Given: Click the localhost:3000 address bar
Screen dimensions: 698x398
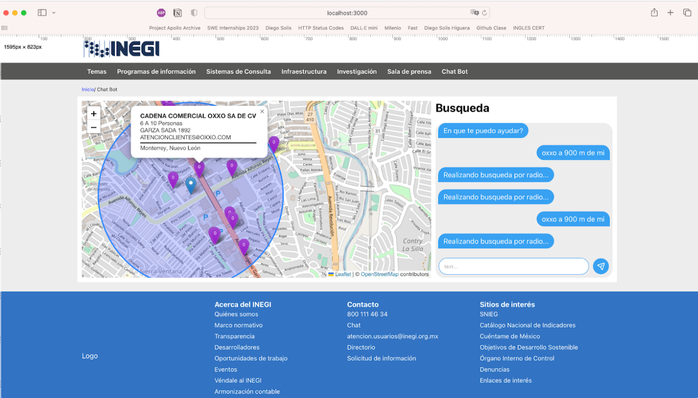Looking at the screenshot, I should (347, 13).
